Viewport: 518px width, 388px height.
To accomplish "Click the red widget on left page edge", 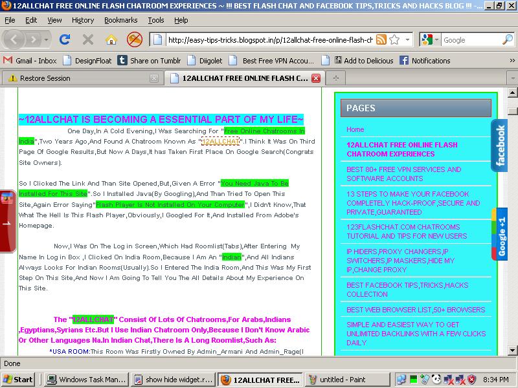I will (x=7, y=221).
